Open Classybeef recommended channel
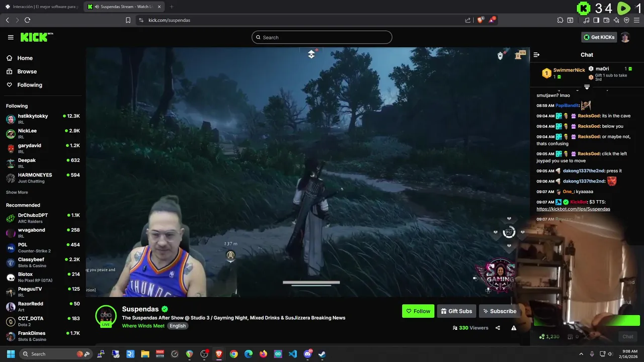Image resolution: width=644 pixels, height=362 pixels. click(43, 262)
